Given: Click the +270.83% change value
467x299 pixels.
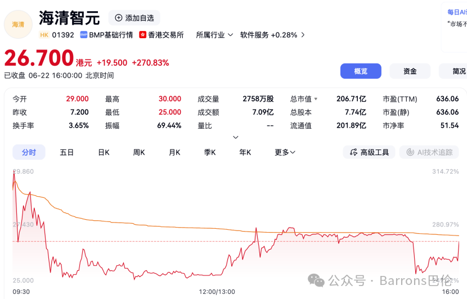Looking at the screenshot, I should pos(150,63).
